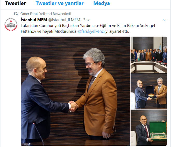Click the İstanbul MEM profile avatar

(11, 24)
